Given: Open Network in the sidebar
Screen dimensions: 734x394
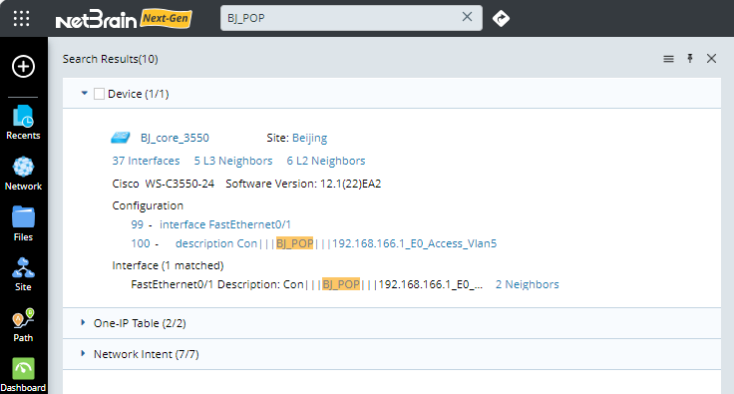Looking at the screenshot, I should pos(23,174).
